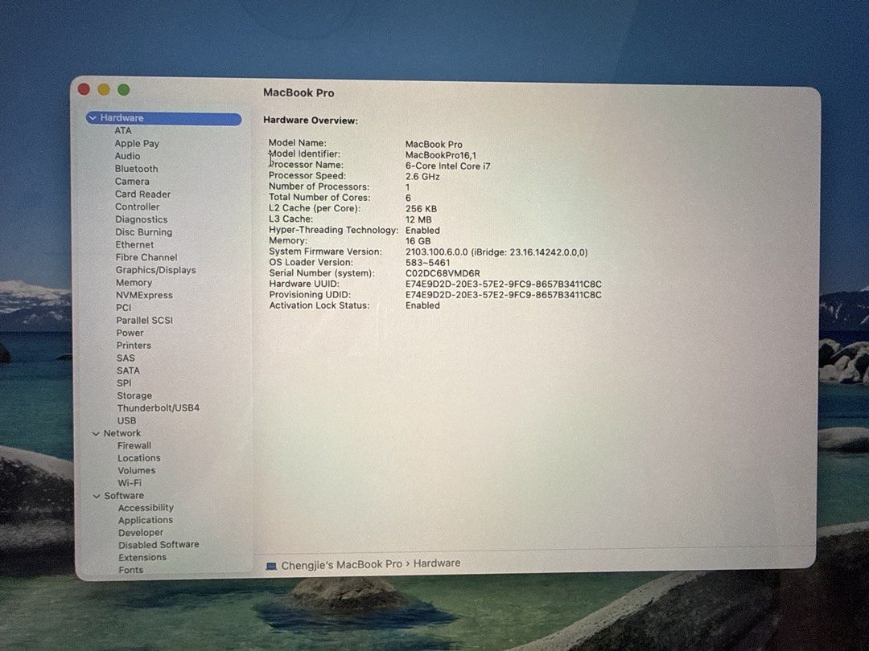Click the MacBookPro16,1 model identifier
The image size is (869, 651).
pyautogui.click(x=441, y=156)
